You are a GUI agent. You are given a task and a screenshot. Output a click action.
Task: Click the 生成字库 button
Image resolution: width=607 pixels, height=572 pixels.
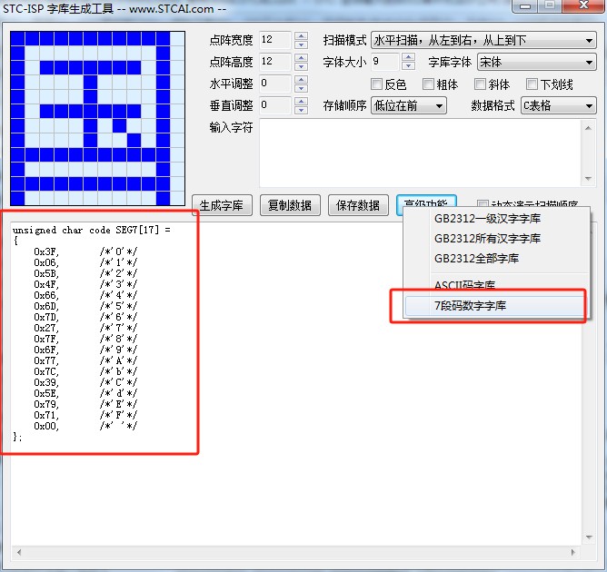pyautogui.click(x=222, y=205)
